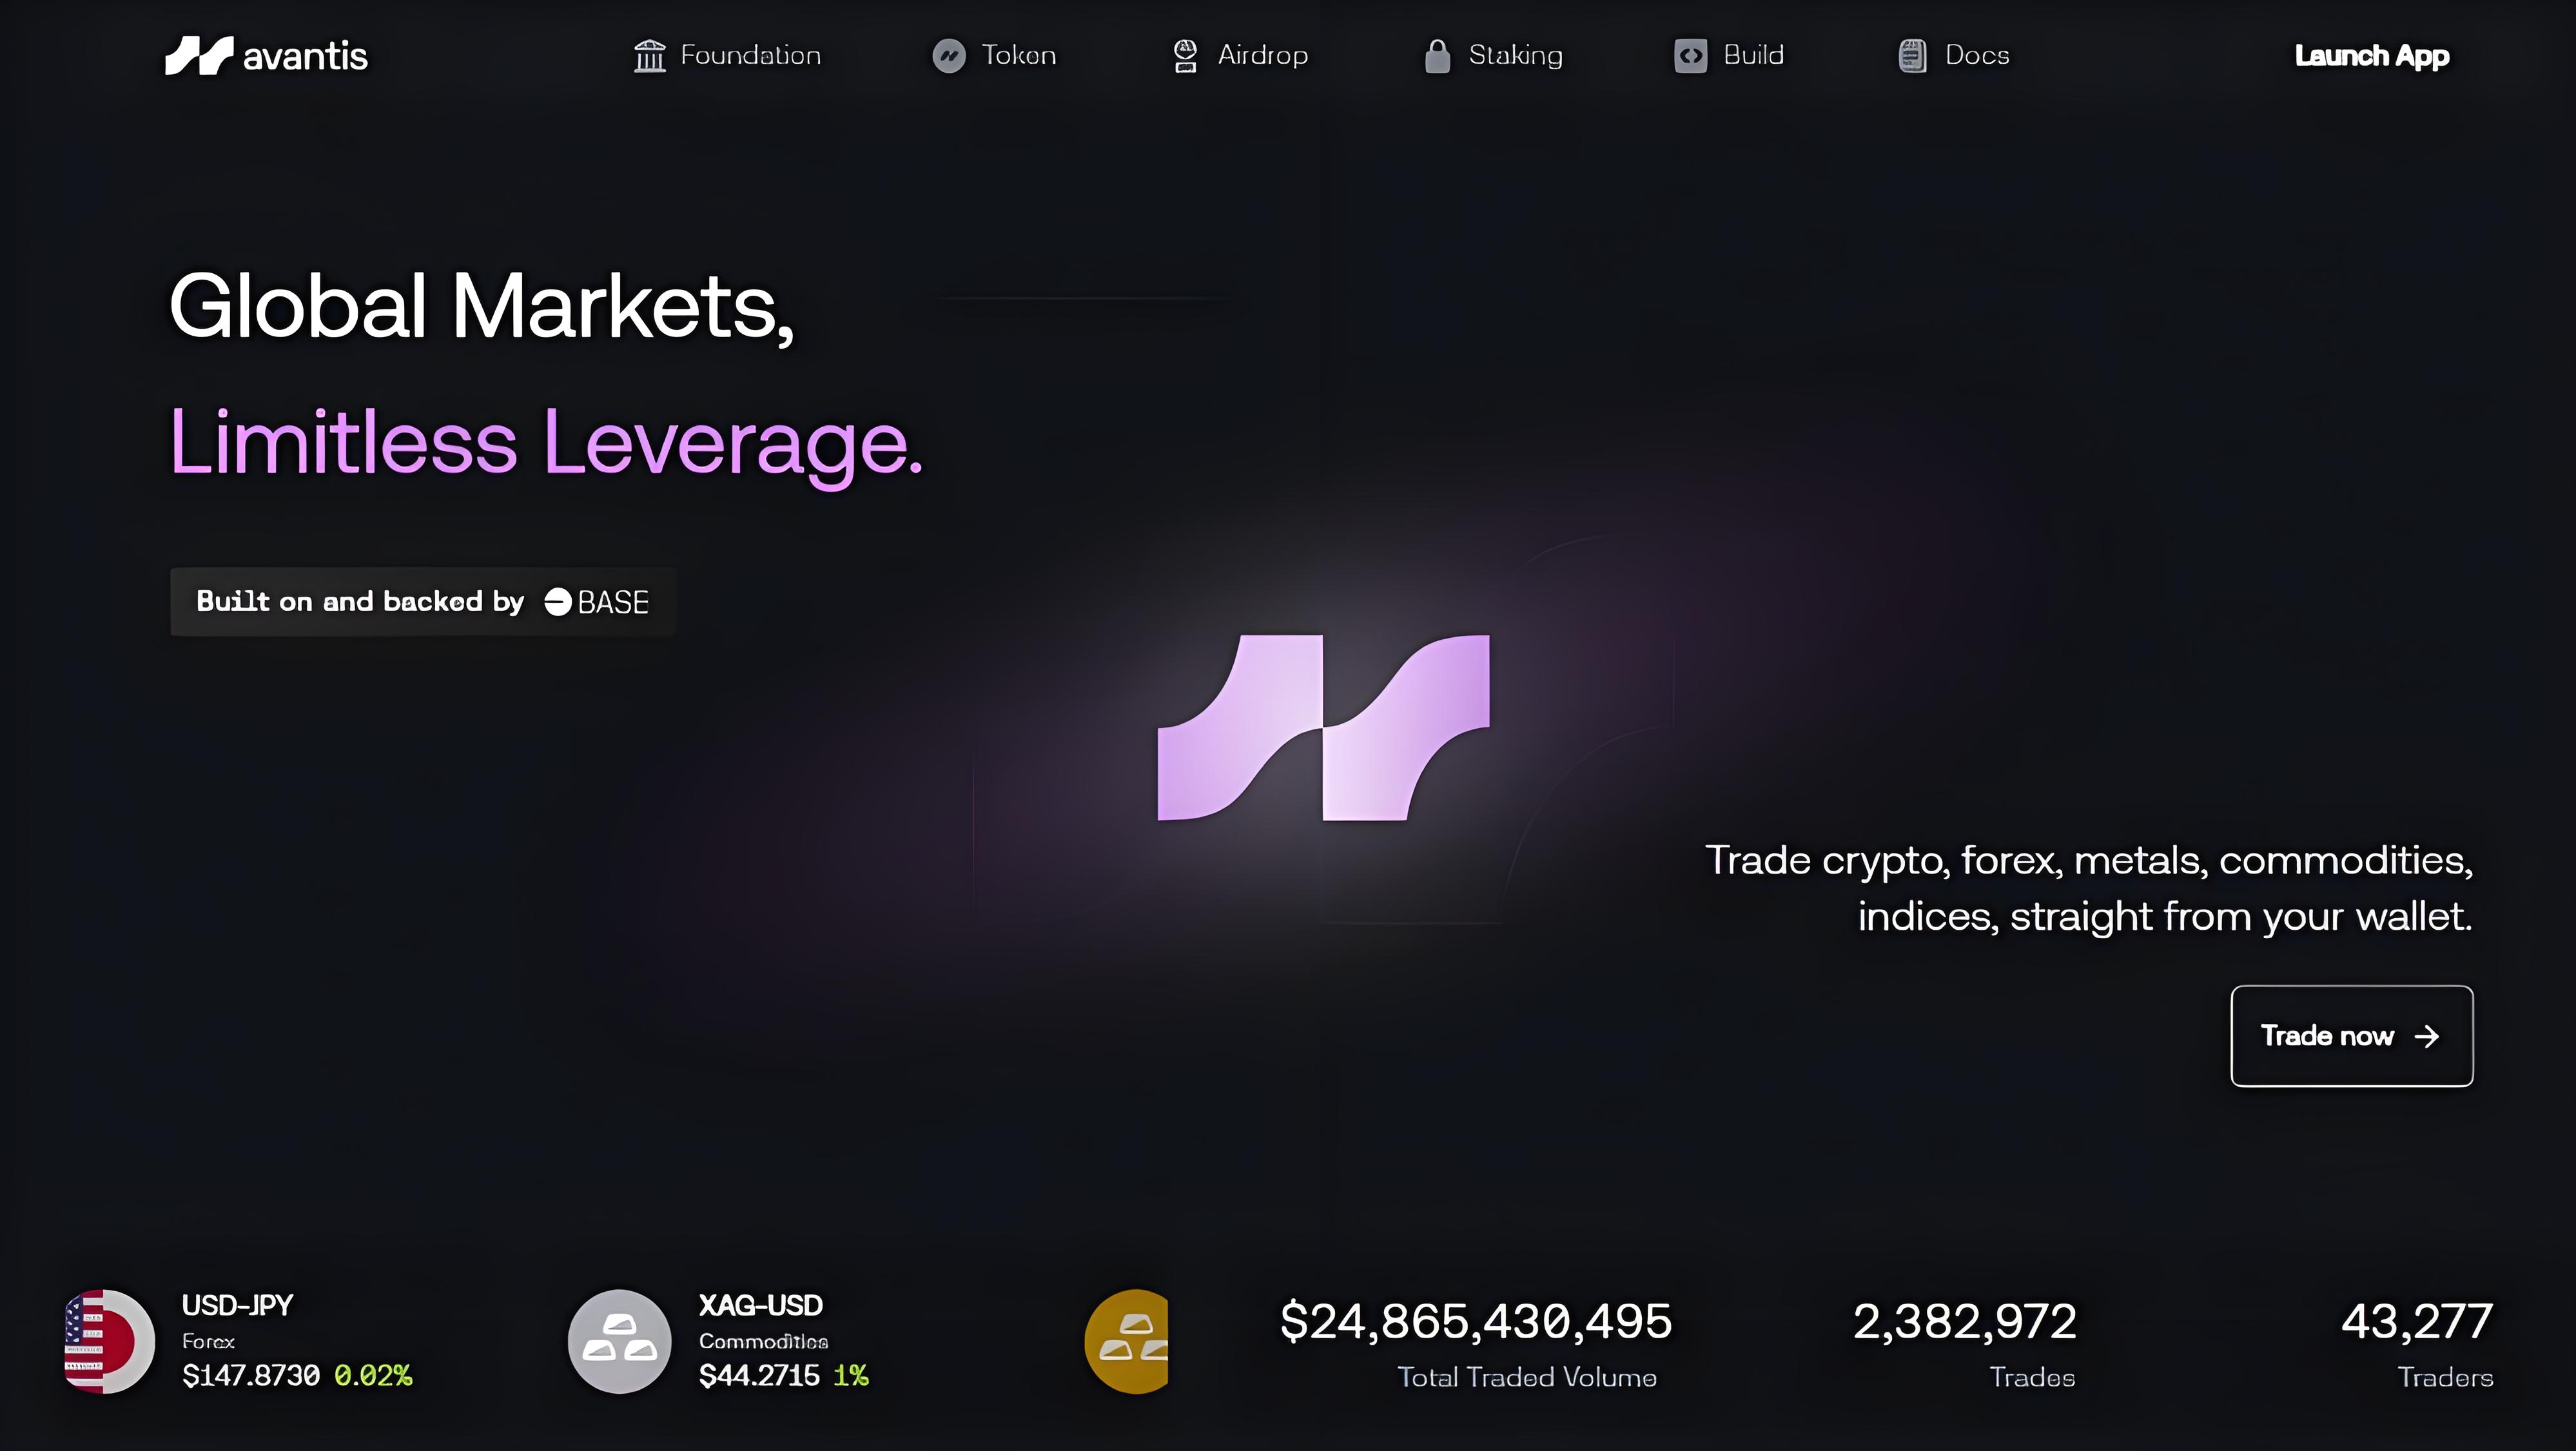Click the Foundation bank building icon

(649, 56)
